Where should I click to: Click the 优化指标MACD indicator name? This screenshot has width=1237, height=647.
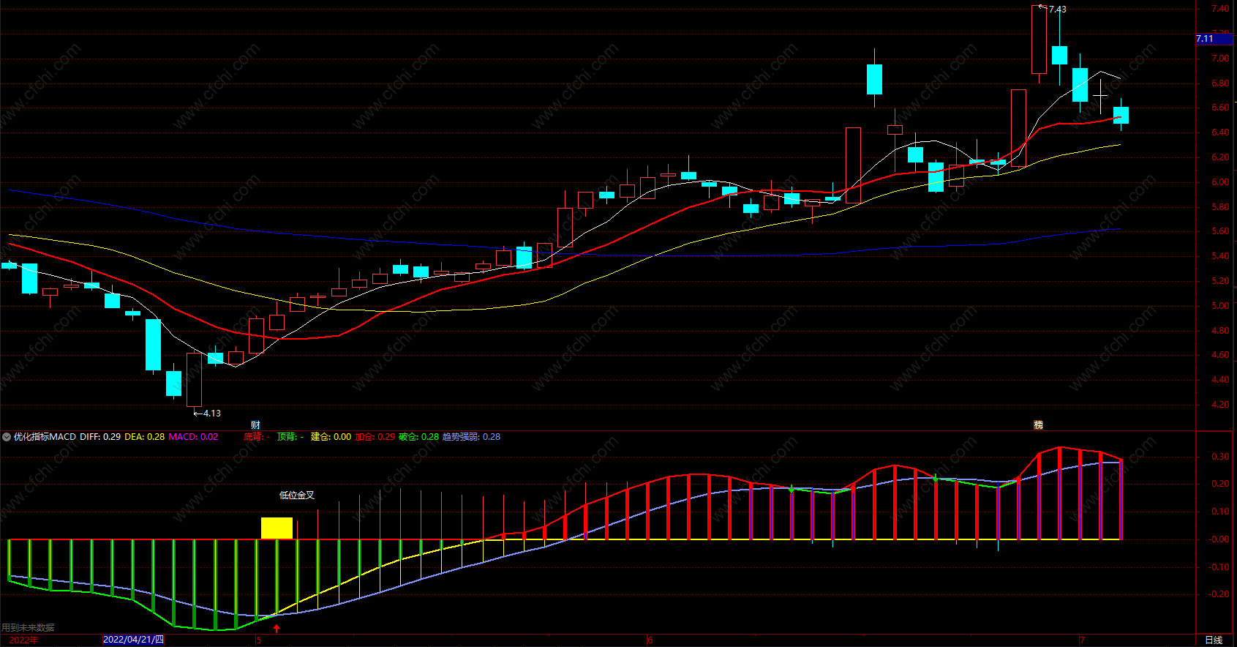45,437
